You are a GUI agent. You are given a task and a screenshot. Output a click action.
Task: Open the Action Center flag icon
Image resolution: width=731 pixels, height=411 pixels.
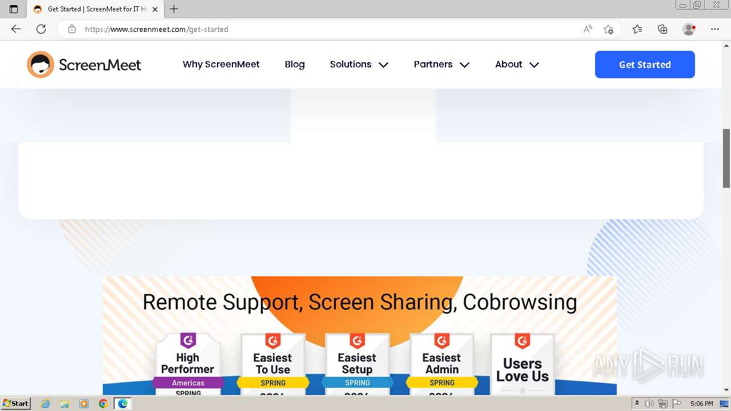(x=677, y=404)
